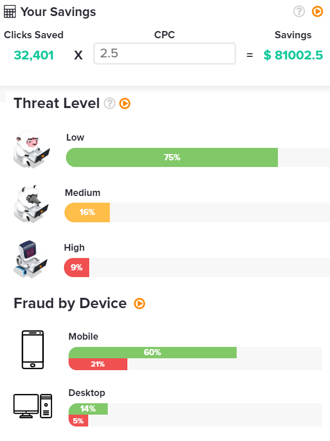The width and height of the screenshot is (330, 441).
Task: Click the 16% Medium threat bar
Action: [87, 212]
